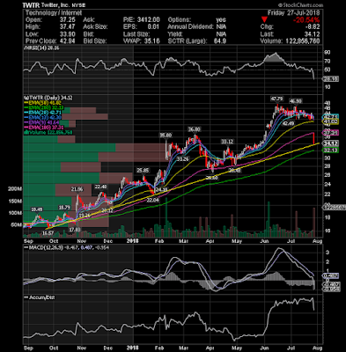Viewport: 346px width, 352px height.
Task: Click the Prev Close value 42.94
Action: 67,40
